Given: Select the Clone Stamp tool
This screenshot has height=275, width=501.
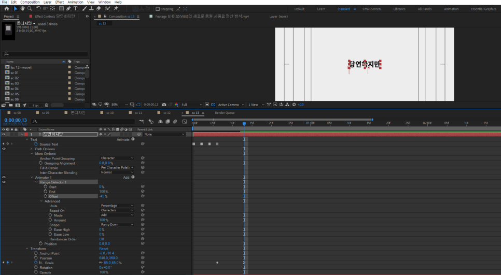Looking at the screenshot, I should tap(91, 9).
